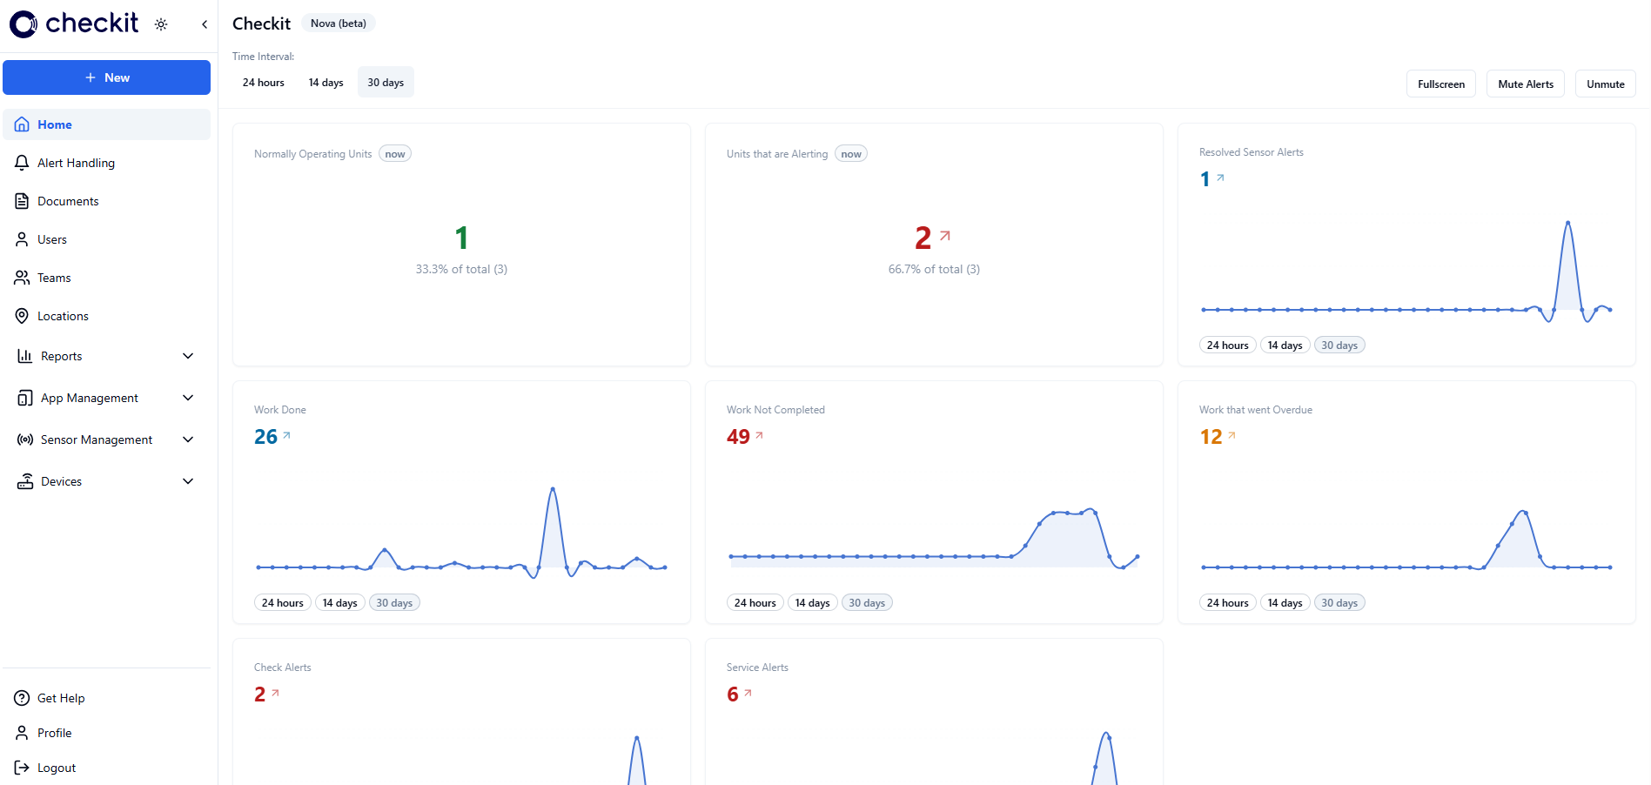Expand the Sensor Management chevron
This screenshot has height=785, width=1651.
[188, 439]
